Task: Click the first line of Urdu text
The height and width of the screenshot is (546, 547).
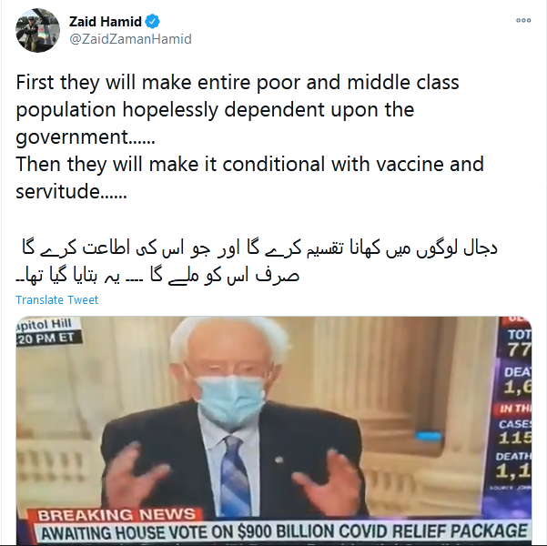Action: pyautogui.click(x=259, y=248)
